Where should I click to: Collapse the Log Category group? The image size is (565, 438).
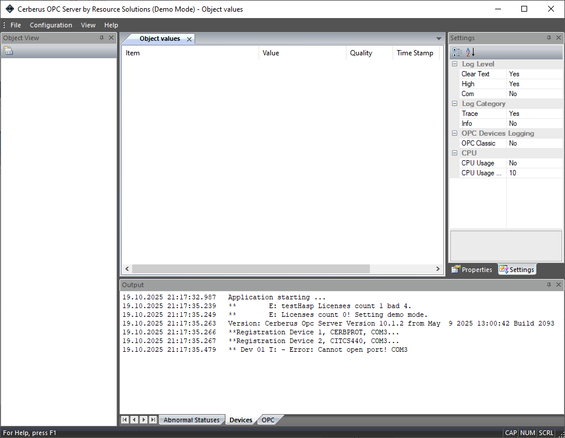(455, 104)
